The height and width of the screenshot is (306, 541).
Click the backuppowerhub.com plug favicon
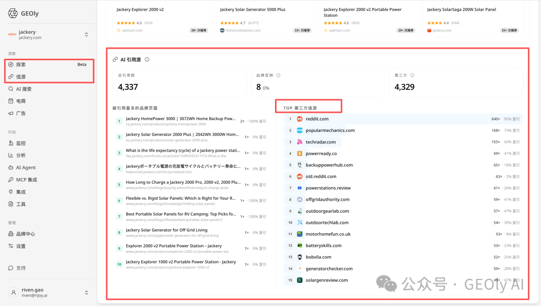300,165
